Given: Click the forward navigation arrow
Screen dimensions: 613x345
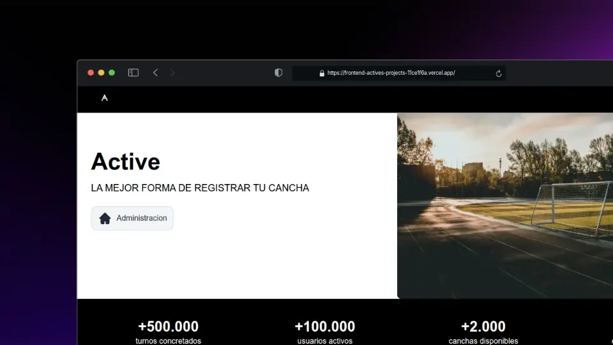Looking at the screenshot, I should 172,73.
